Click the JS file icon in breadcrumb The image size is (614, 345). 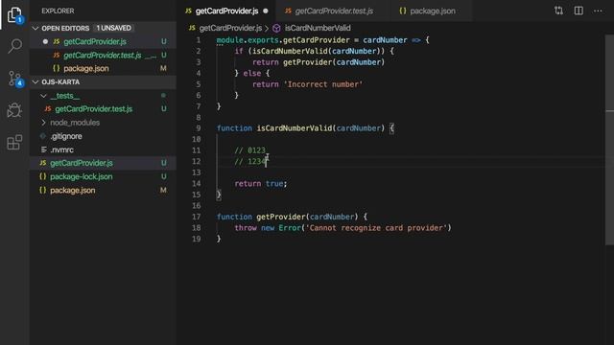click(x=192, y=28)
